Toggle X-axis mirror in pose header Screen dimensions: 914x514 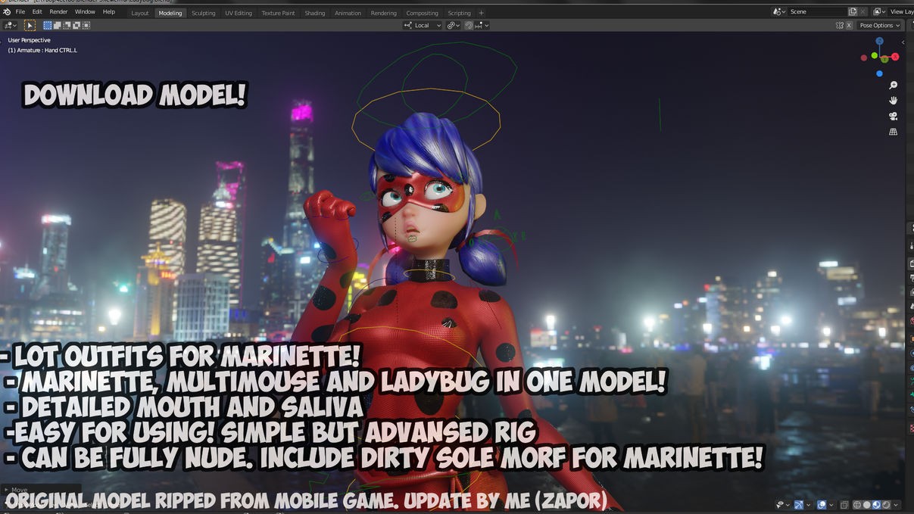pos(849,25)
